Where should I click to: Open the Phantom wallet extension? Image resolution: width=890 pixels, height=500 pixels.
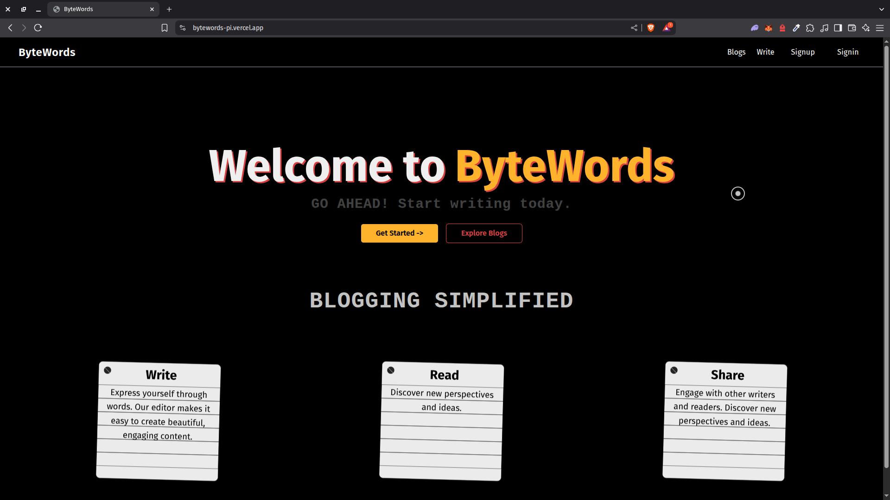(x=755, y=28)
